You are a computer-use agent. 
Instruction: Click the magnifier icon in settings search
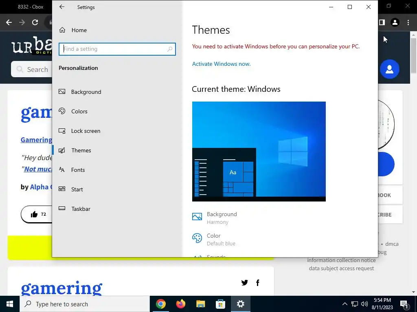170,49
